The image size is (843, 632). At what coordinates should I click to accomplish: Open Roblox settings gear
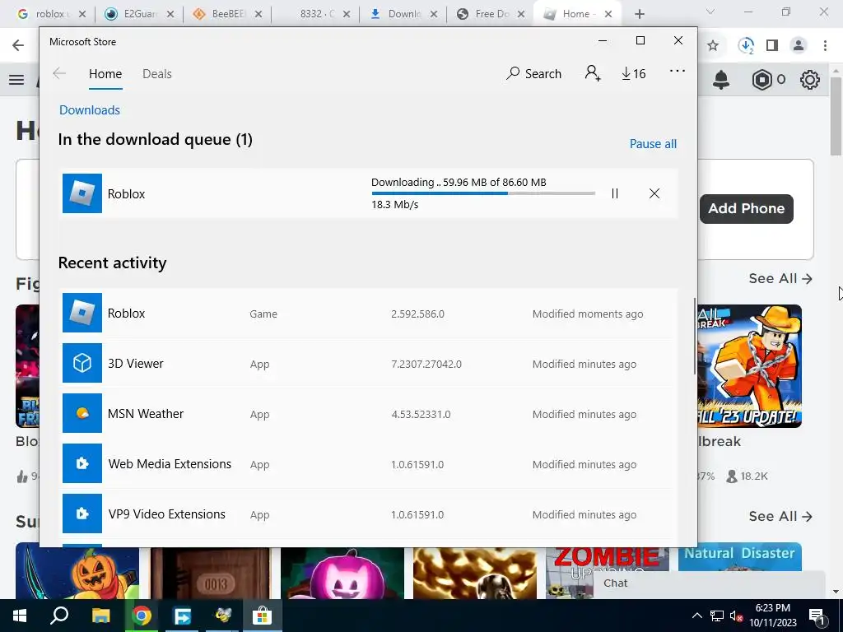(810, 80)
